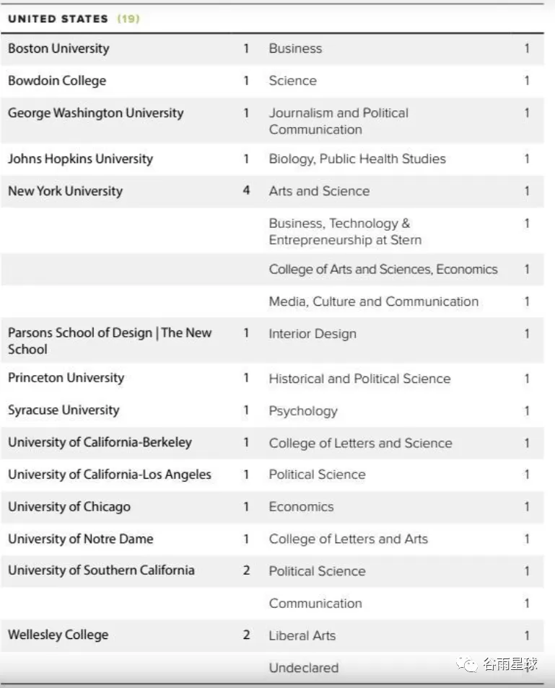Screen dimensions: 555x688
Task: Click Psychology major for Syracuse University
Action: tap(303, 411)
